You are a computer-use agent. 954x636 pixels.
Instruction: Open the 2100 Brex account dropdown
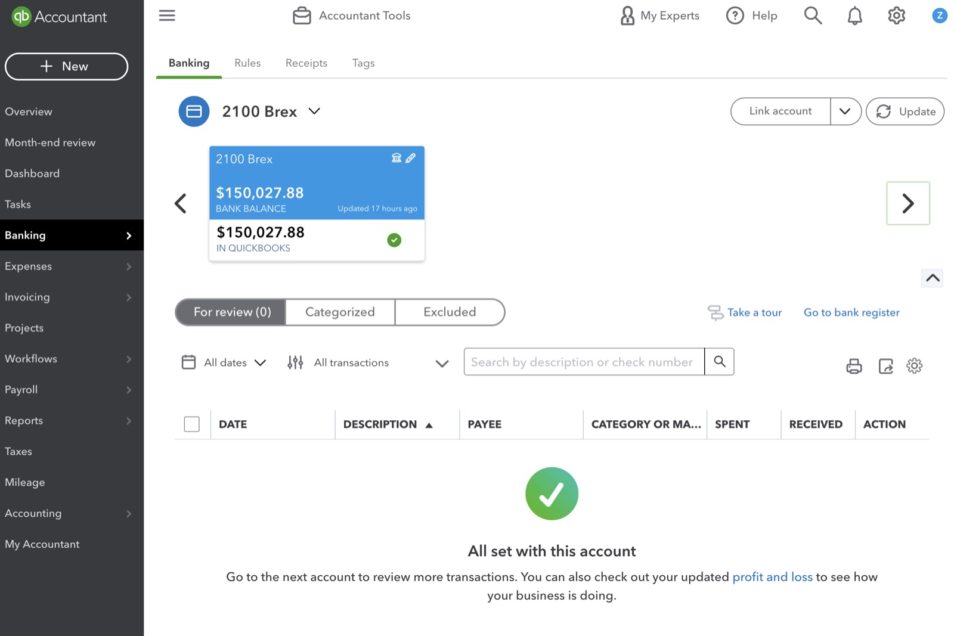(x=314, y=111)
